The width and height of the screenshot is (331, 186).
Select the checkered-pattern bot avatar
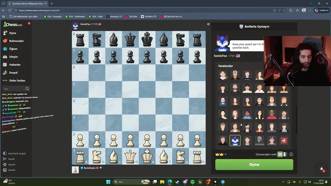pyautogui.click(x=259, y=141)
